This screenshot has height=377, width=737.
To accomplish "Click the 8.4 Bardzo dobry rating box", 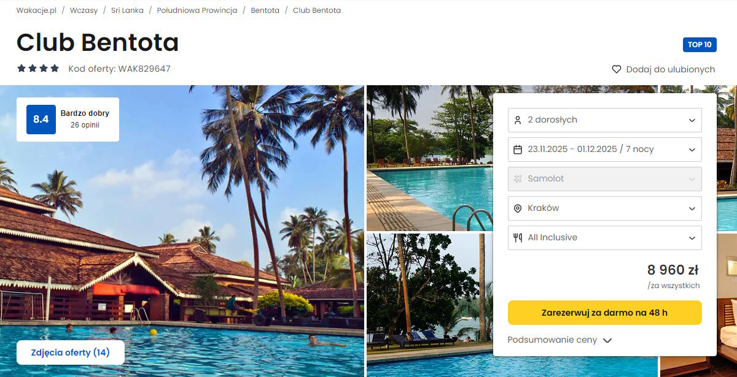I will (x=68, y=120).
